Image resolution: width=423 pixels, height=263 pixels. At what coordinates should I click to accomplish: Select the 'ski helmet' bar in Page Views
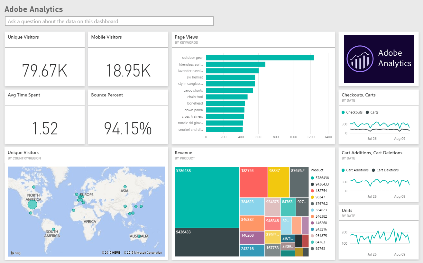click(x=230, y=77)
